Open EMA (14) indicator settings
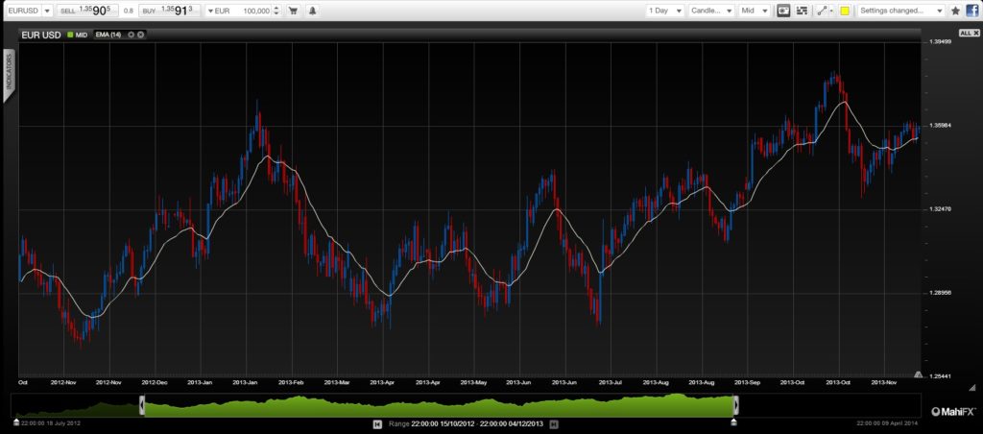The image size is (983, 434). click(x=132, y=35)
